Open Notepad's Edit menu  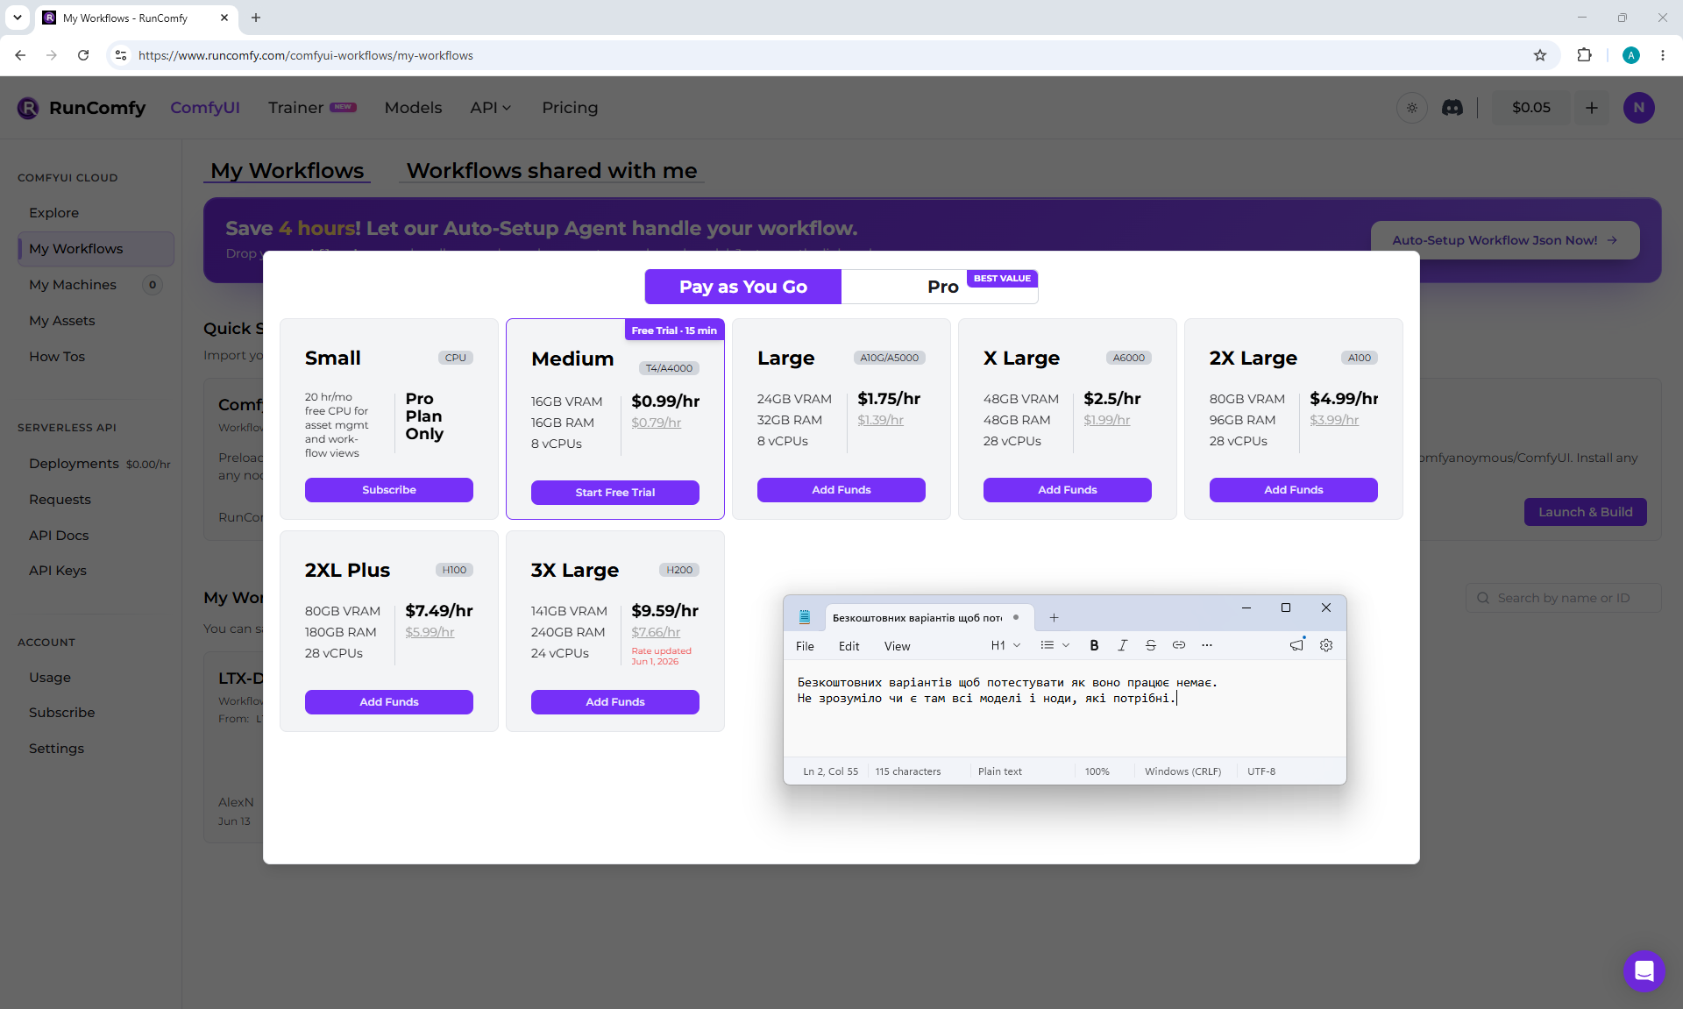[849, 646]
